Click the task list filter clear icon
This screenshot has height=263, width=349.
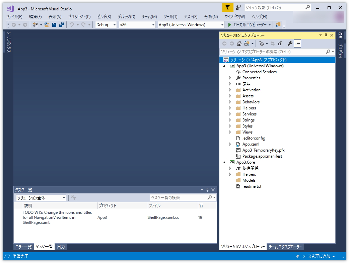pos(73,198)
